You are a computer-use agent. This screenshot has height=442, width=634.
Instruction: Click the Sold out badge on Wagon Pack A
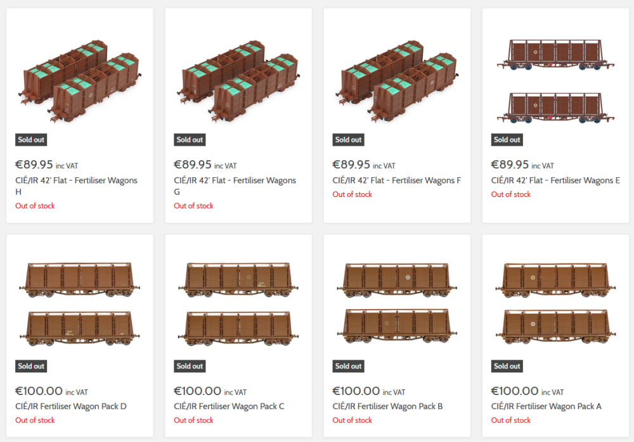click(507, 366)
